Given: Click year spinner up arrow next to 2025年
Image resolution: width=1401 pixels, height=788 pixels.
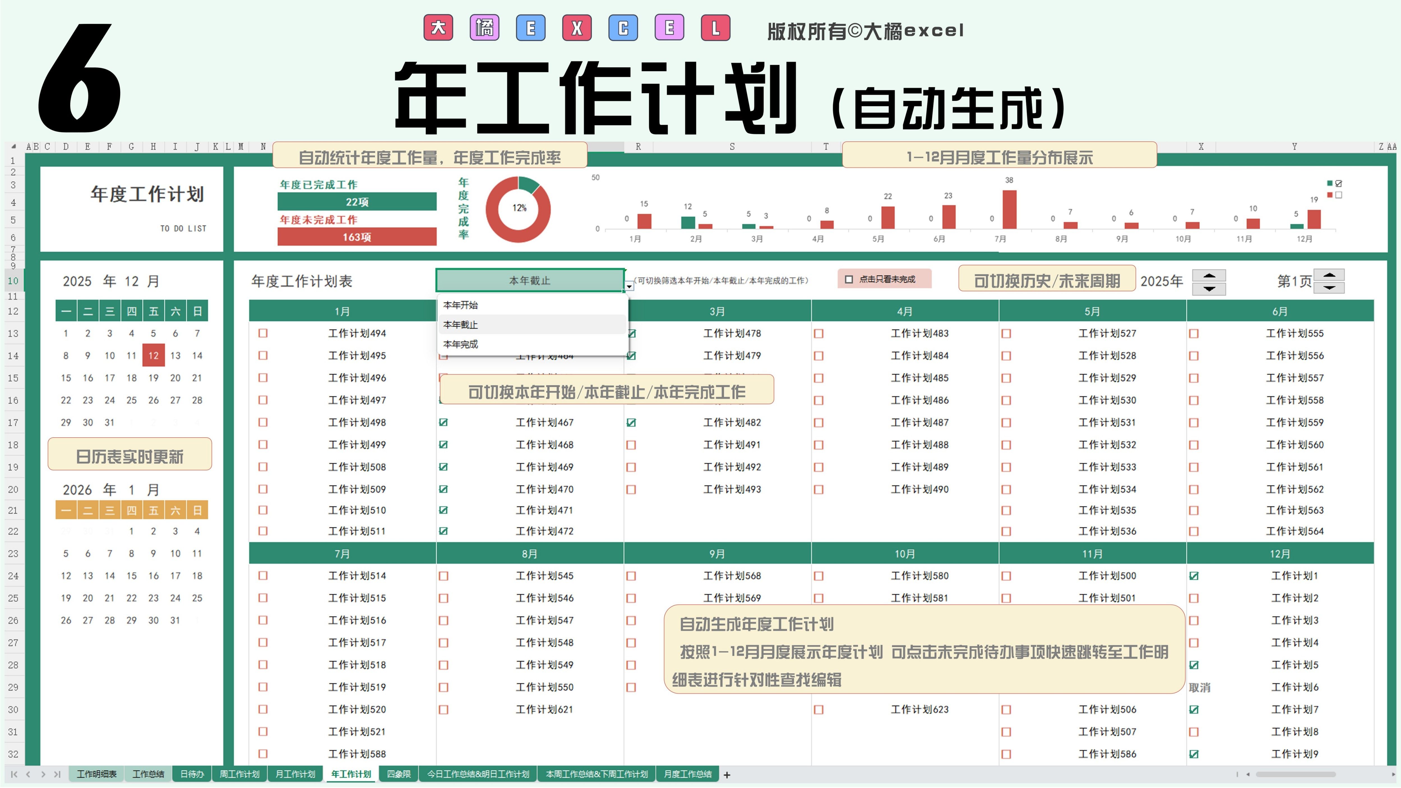Looking at the screenshot, I should (1208, 276).
